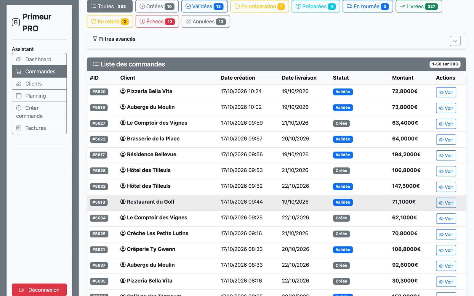474x296 pixels.
Task: Open the Factures sidebar item
Action: pos(39,128)
